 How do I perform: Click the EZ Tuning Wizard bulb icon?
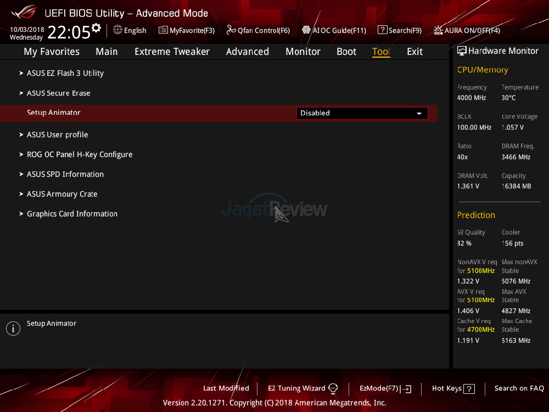(x=333, y=388)
